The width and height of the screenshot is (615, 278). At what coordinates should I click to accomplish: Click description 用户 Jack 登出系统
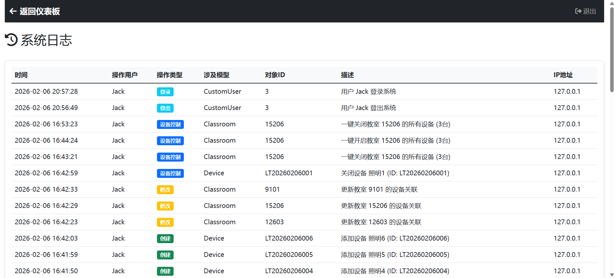tap(368, 108)
